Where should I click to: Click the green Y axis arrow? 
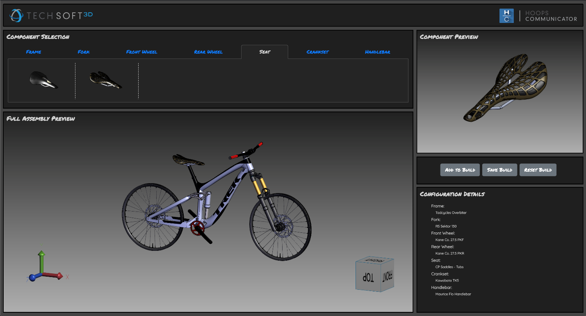(41, 254)
